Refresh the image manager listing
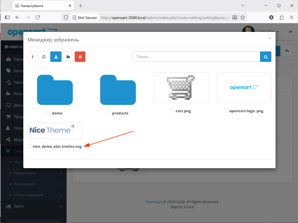 click(44, 57)
